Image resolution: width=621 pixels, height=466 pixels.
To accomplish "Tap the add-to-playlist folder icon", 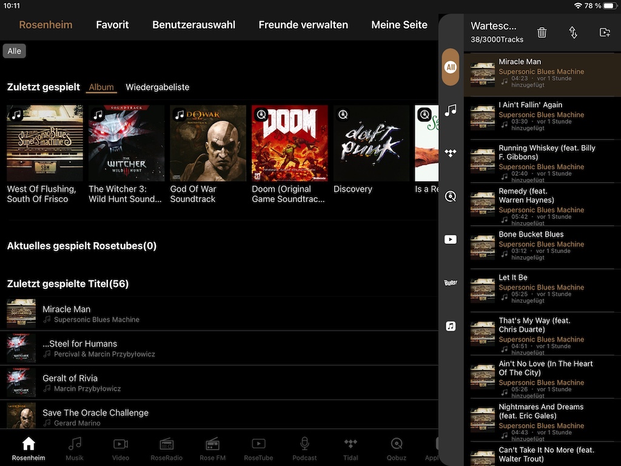I will pos(605,33).
